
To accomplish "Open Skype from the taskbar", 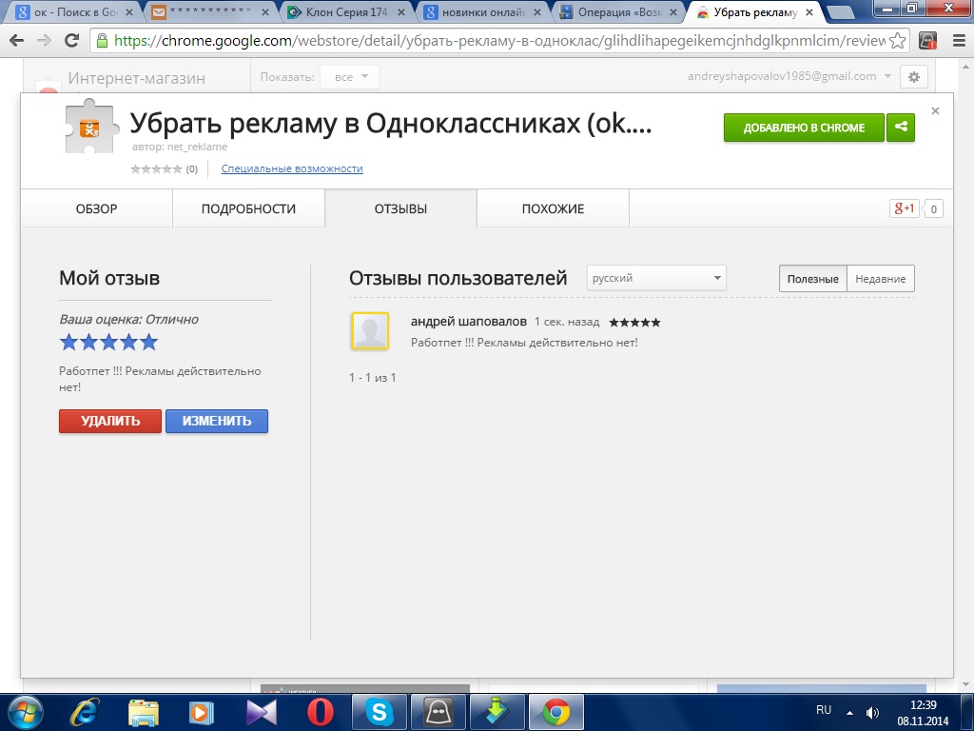I will [379, 712].
